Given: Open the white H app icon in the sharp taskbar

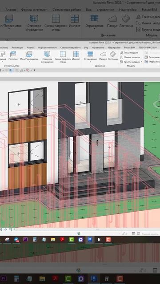Looking at the screenshot, I should [99, 240].
